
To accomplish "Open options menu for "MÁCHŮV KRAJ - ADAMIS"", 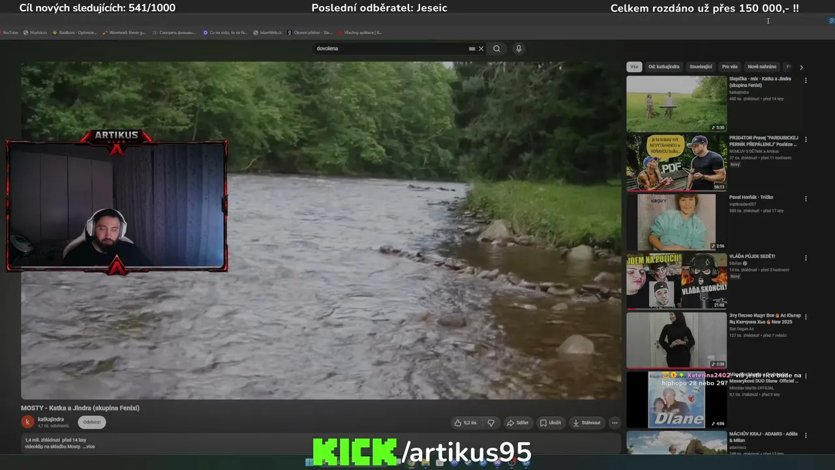I will (x=806, y=435).
